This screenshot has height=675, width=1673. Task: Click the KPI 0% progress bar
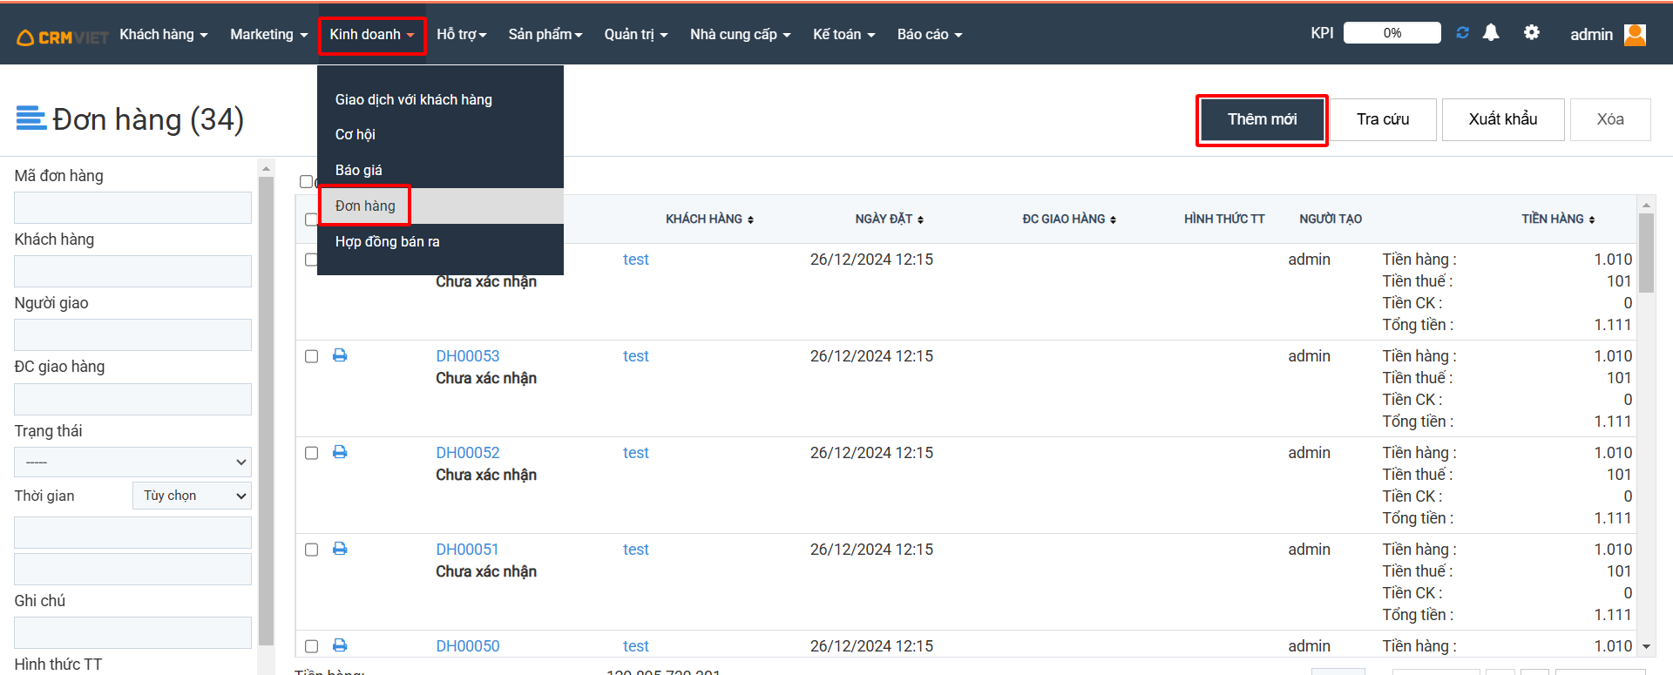(1392, 33)
